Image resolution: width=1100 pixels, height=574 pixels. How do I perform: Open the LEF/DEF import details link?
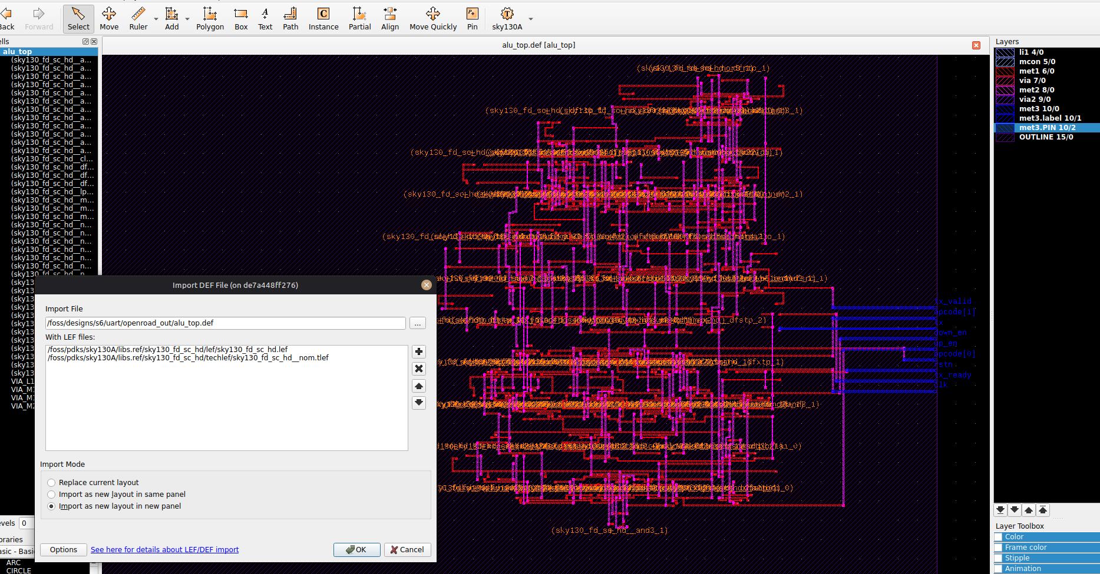(164, 549)
